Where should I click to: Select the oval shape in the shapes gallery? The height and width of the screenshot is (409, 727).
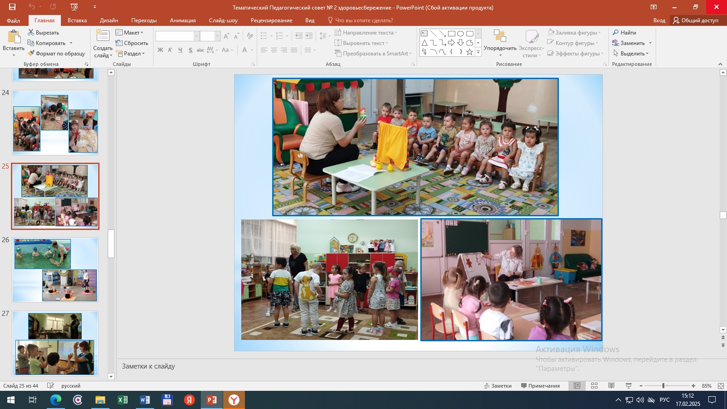tap(461, 34)
